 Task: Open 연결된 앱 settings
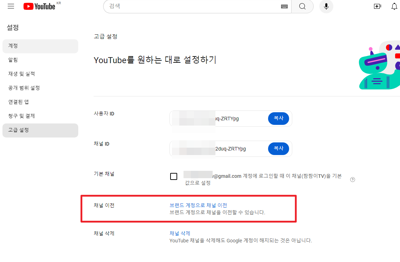[40, 102]
